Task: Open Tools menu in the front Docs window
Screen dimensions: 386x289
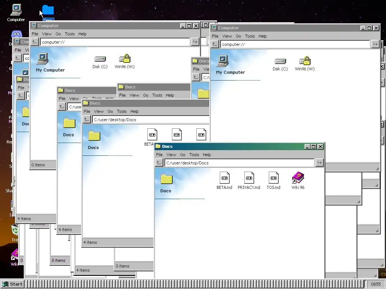Action: 194,155
